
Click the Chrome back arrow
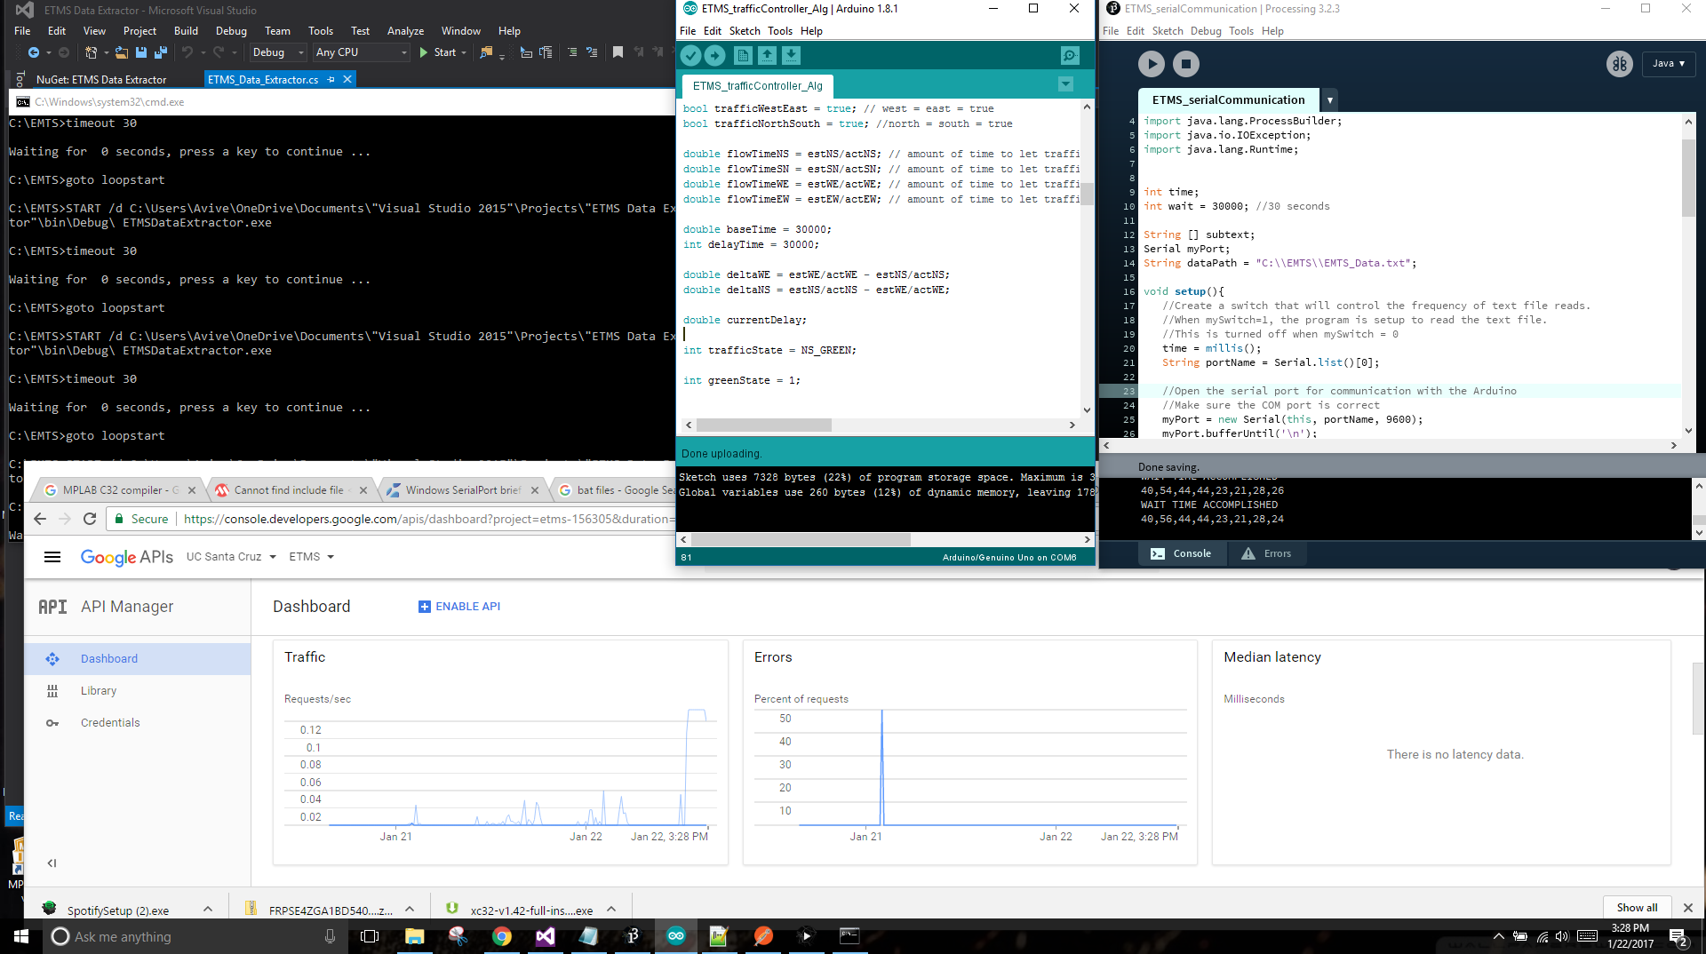(39, 519)
